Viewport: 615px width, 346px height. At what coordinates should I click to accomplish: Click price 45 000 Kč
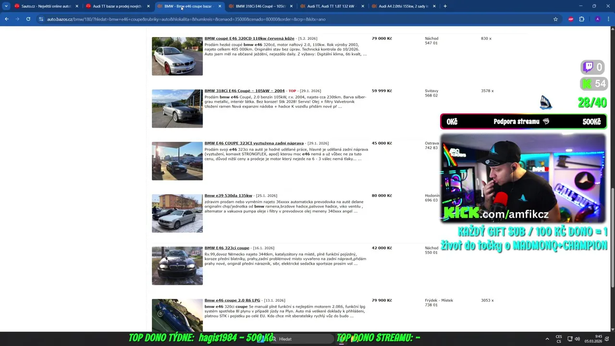click(382, 143)
